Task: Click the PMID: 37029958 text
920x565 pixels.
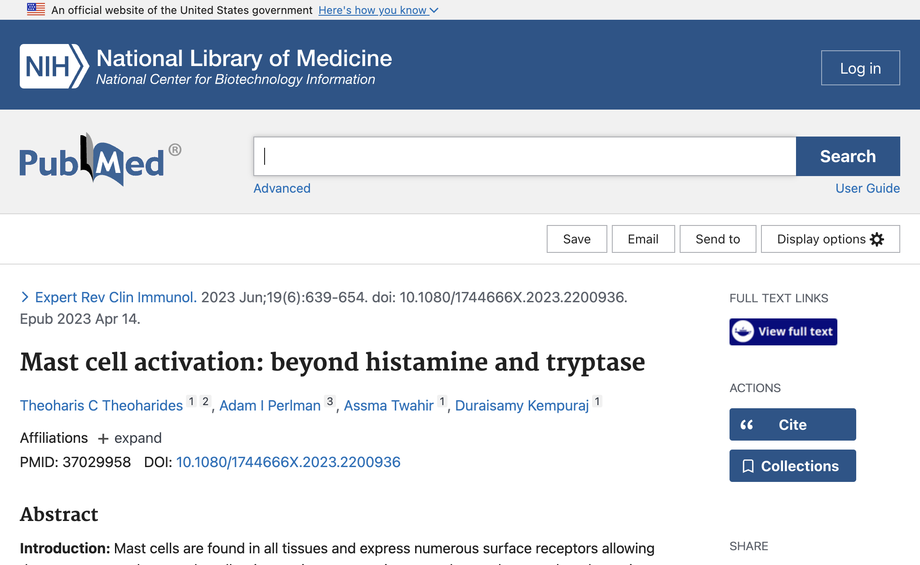Action: (75, 462)
